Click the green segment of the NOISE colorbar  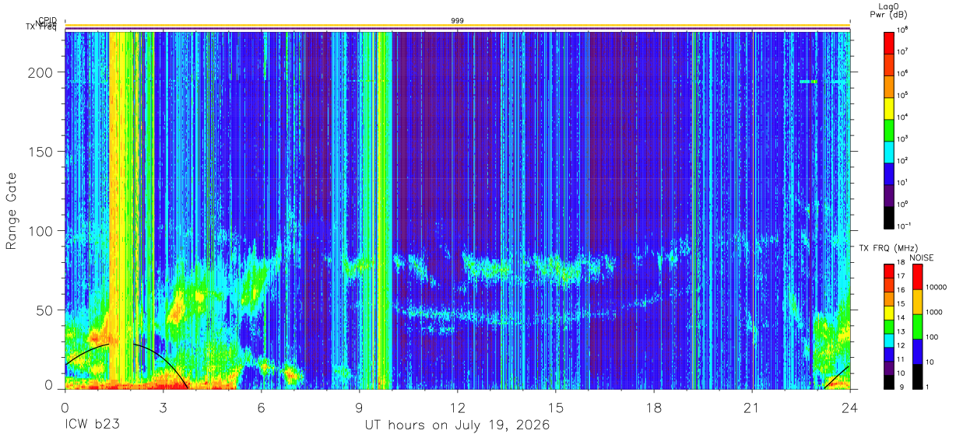917,326
